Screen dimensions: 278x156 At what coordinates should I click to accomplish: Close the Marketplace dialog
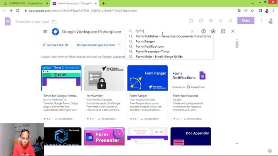[233, 31]
